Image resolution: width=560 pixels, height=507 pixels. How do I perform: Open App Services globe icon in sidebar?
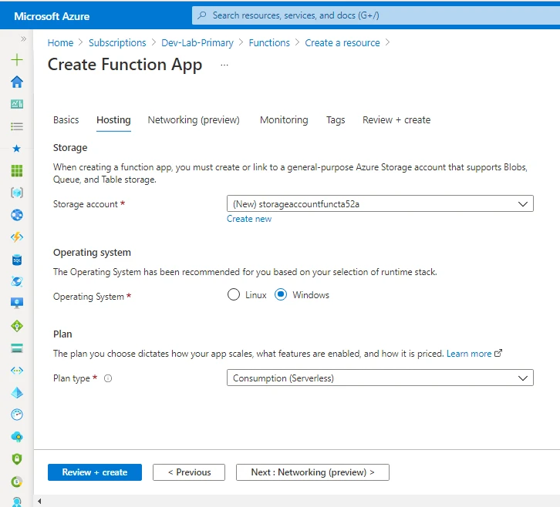pyautogui.click(x=17, y=215)
